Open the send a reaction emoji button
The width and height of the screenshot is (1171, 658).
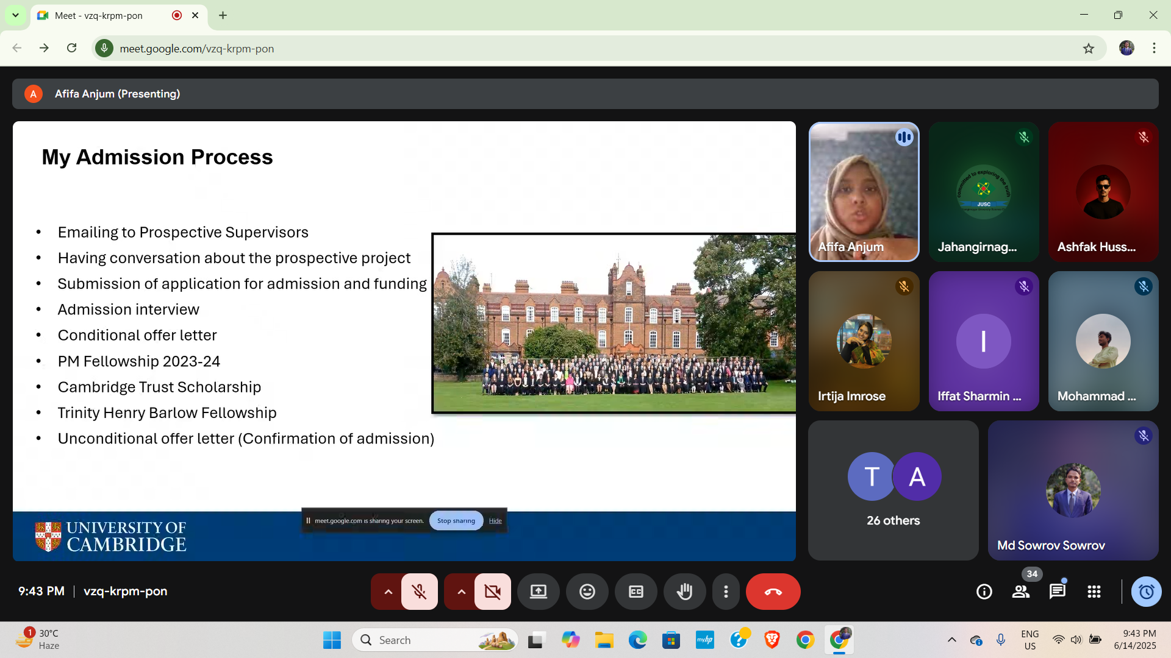click(587, 592)
